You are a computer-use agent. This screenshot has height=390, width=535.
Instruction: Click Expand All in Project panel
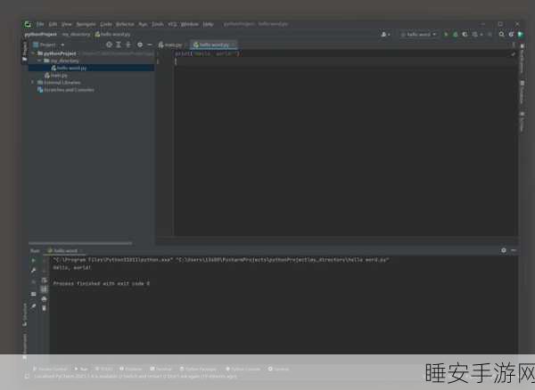click(119, 45)
